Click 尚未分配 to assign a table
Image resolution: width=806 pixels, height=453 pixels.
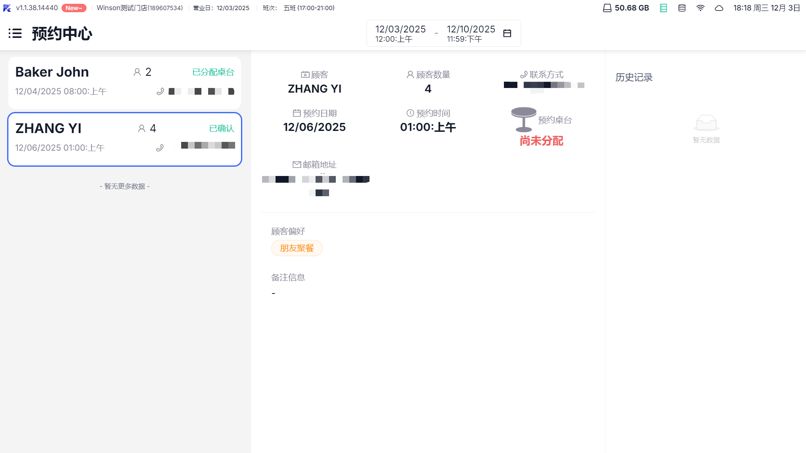[x=541, y=141]
